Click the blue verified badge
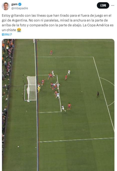The width and height of the screenshot is (117, 171). [x=20, y=4]
